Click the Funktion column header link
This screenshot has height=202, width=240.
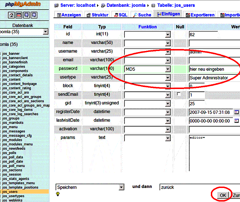(147, 27)
